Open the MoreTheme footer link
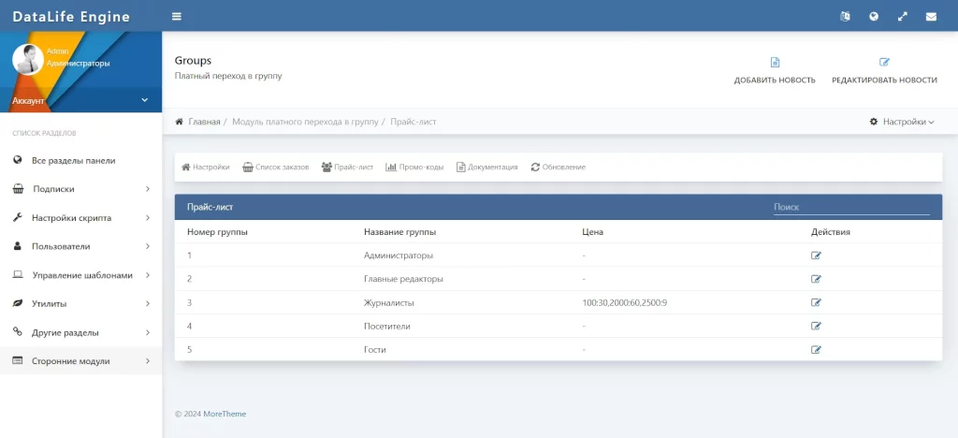This screenshot has width=958, height=438. (x=225, y=414)
